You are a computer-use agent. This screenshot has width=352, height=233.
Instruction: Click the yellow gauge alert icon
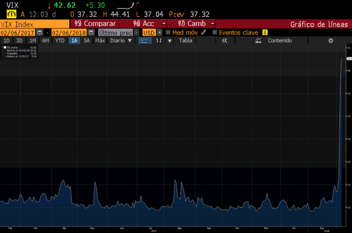click(x=11, y=14)
